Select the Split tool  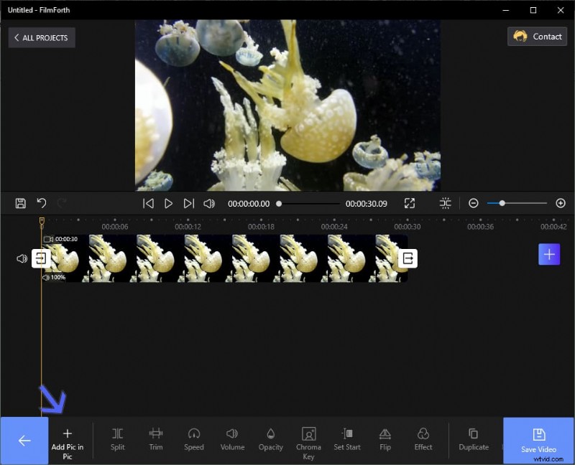coord(117,439)
